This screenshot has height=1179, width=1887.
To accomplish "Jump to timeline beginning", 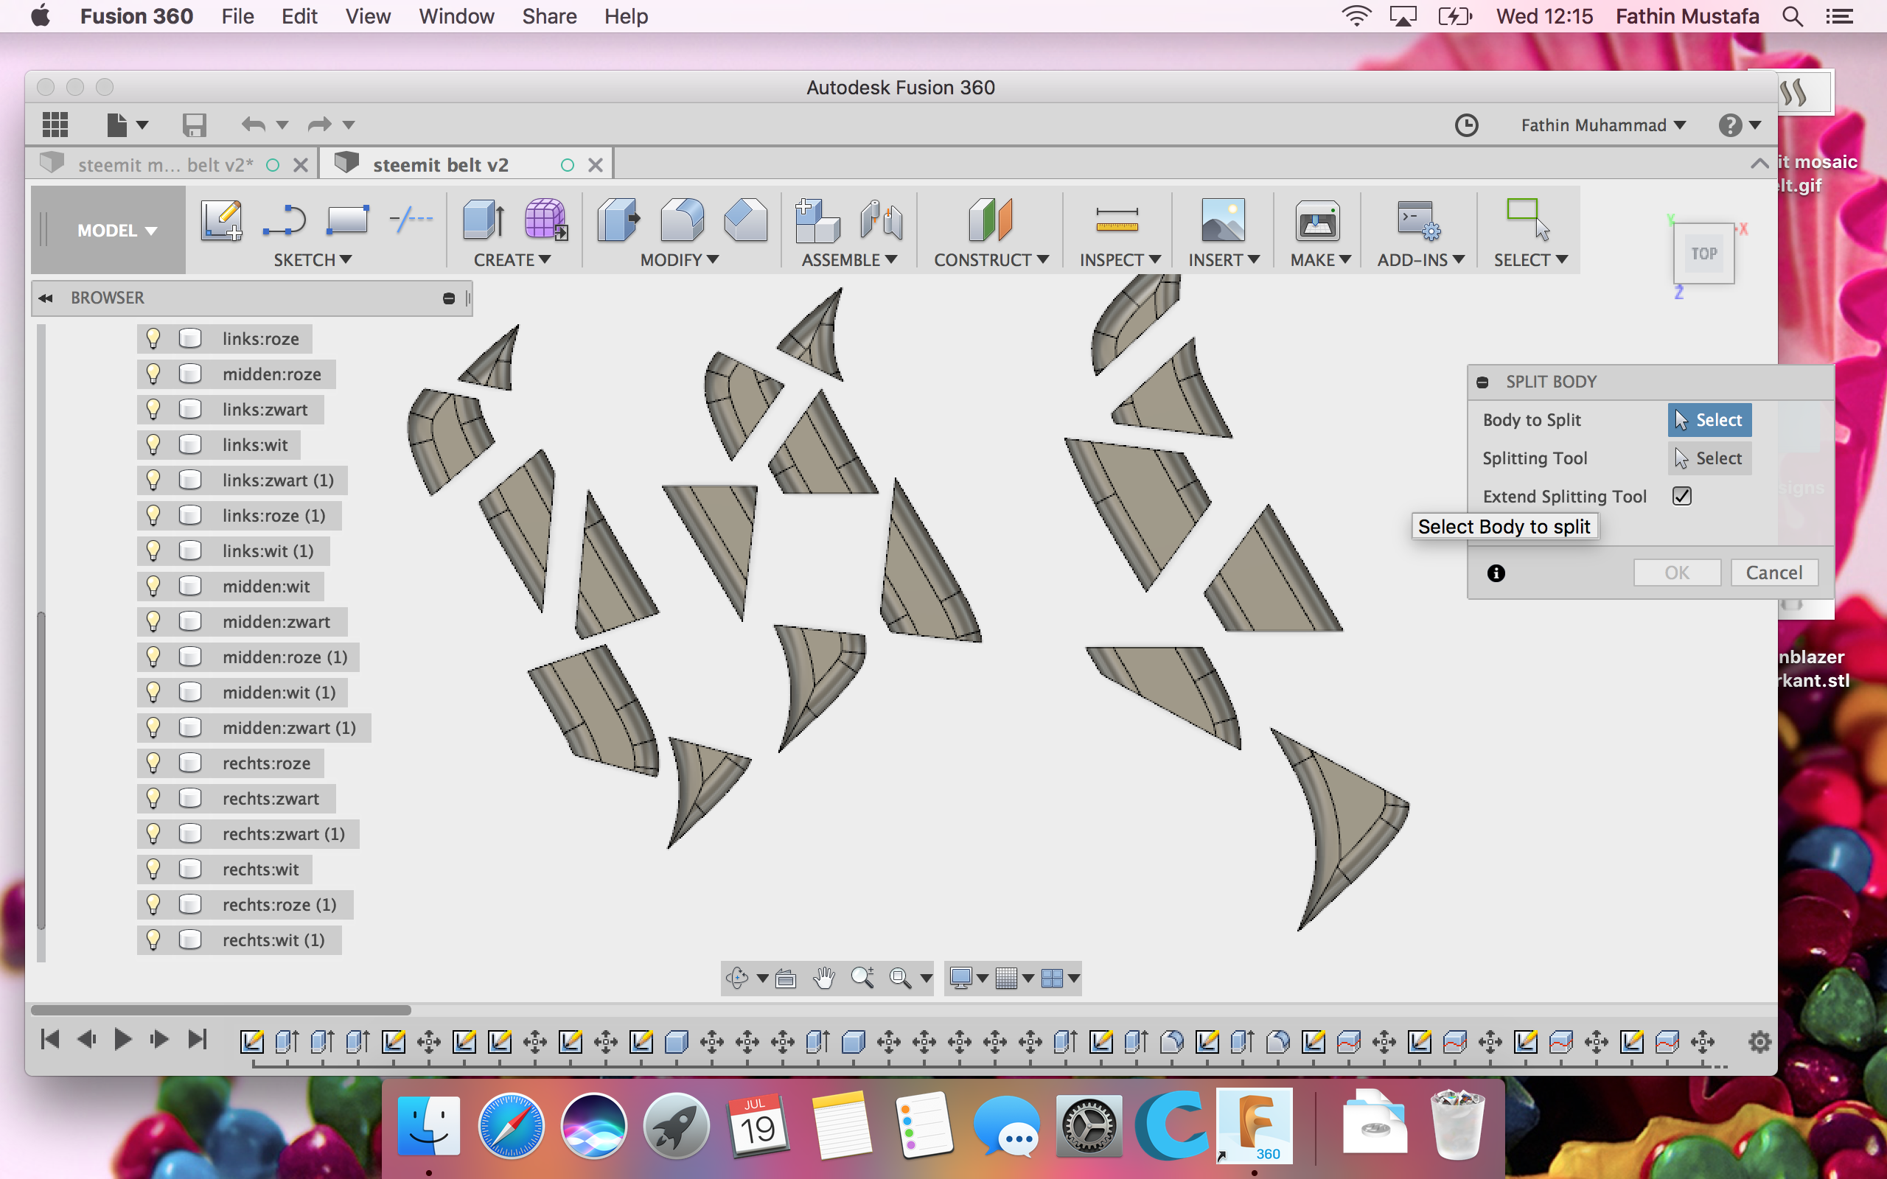I will [x=50, y=1039].
